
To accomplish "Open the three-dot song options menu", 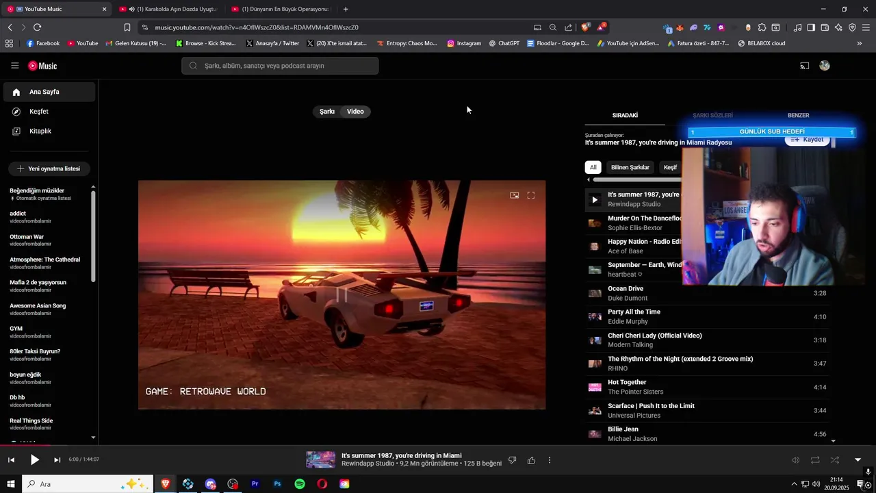I will coord(550,460).
